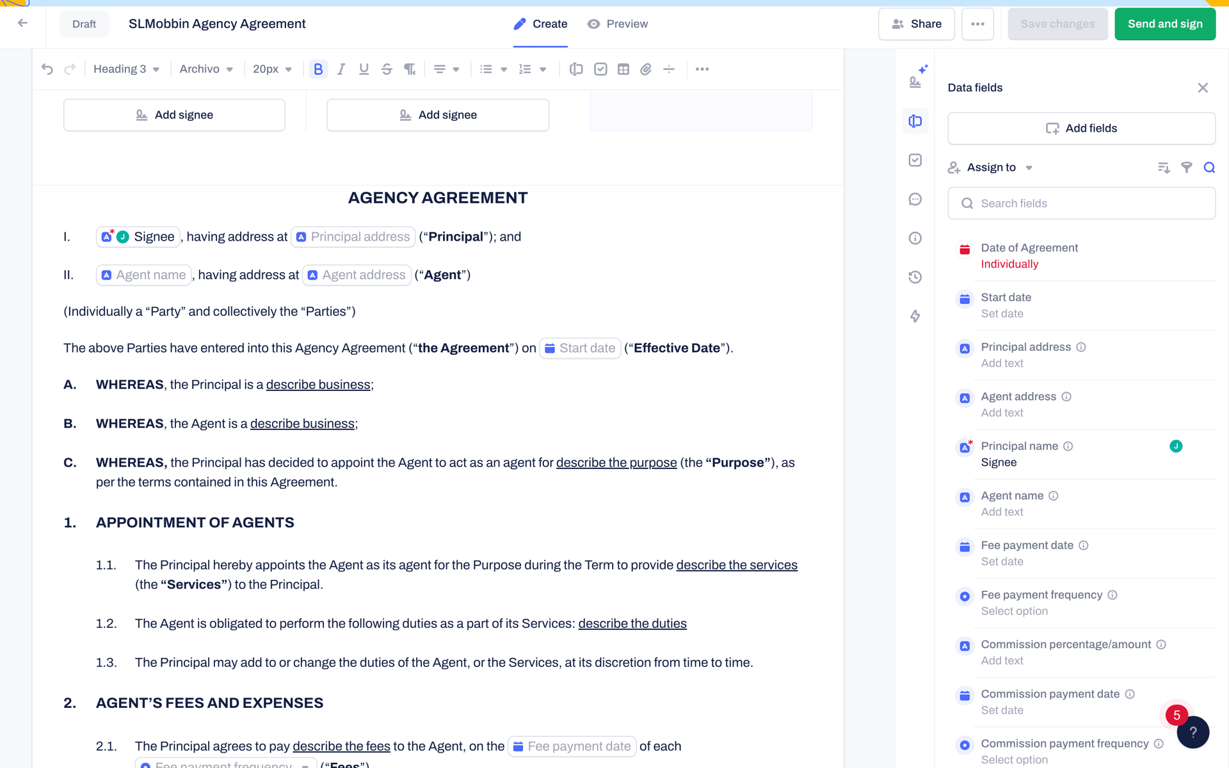1229x768 pixels.
Task: Redo the last edit
Action: click(x=70, y=69)
